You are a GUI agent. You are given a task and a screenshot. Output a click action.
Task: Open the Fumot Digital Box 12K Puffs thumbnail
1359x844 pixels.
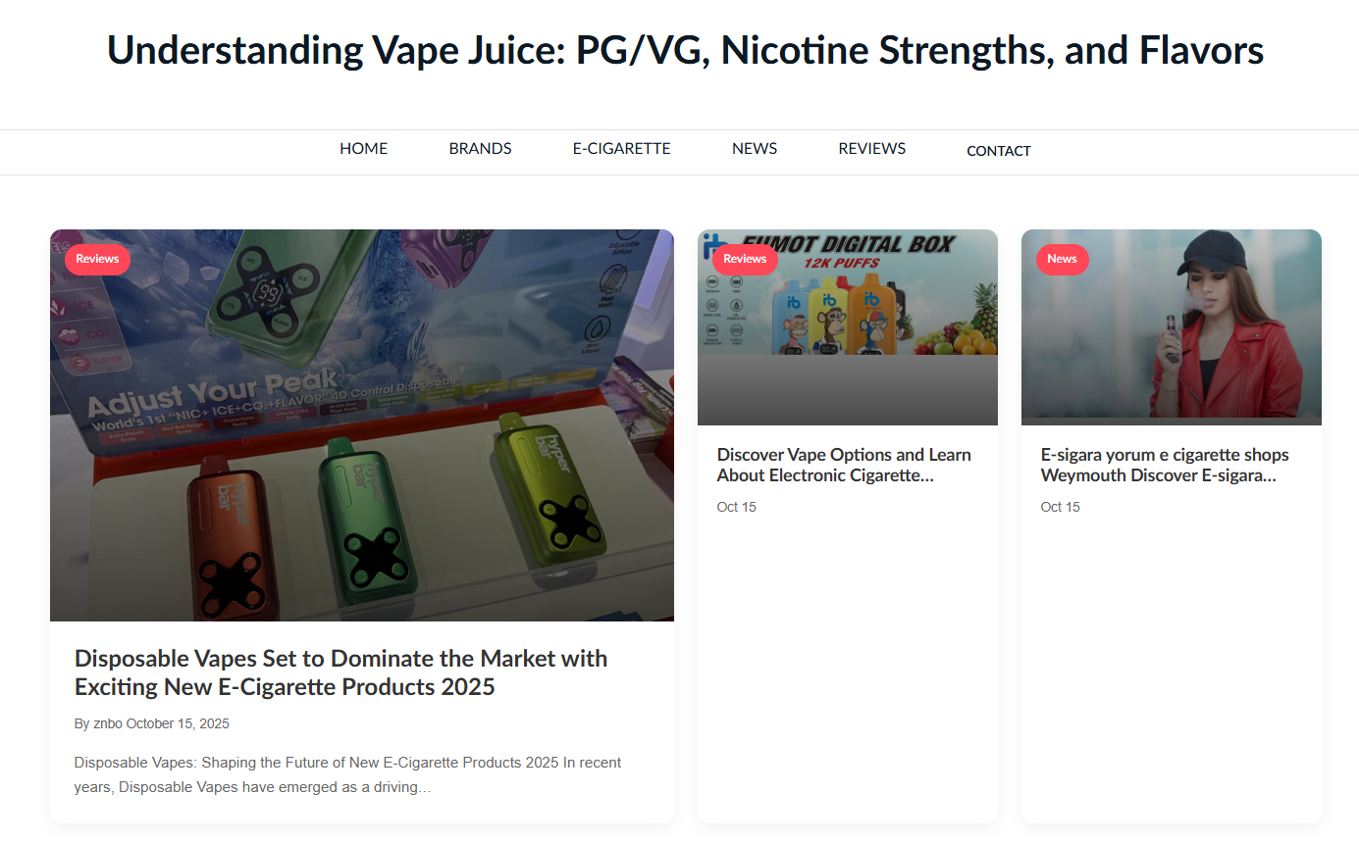(x=848, y=327)
